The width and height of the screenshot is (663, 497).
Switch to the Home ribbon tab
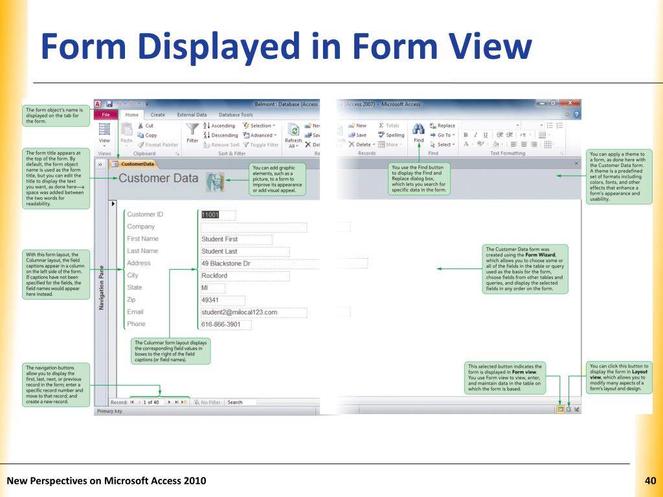132,115
